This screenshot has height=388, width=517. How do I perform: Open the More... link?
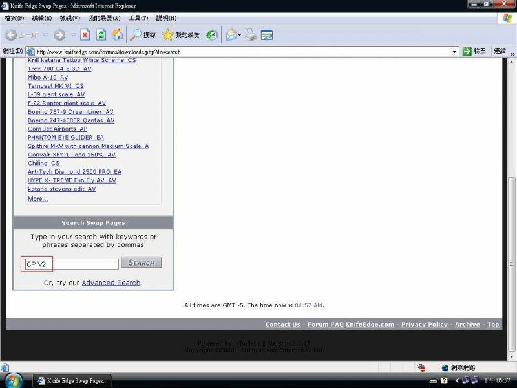38,199
